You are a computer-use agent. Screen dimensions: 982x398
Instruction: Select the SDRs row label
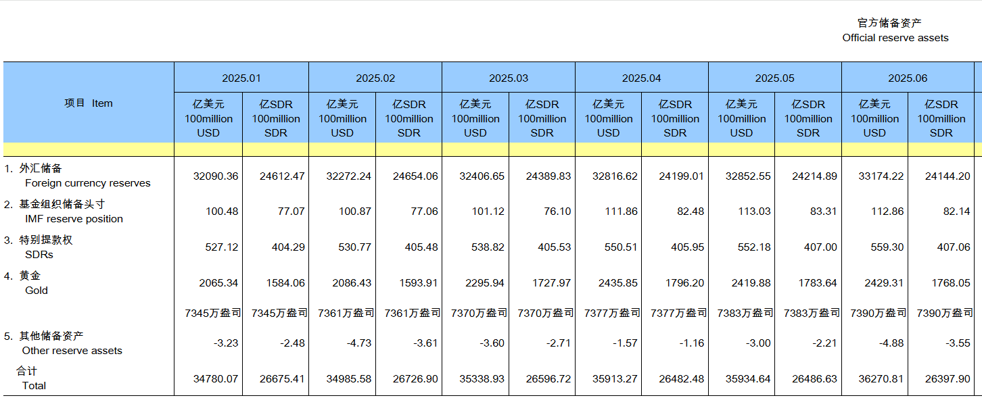pyautogui.click(x=41, y=255)
